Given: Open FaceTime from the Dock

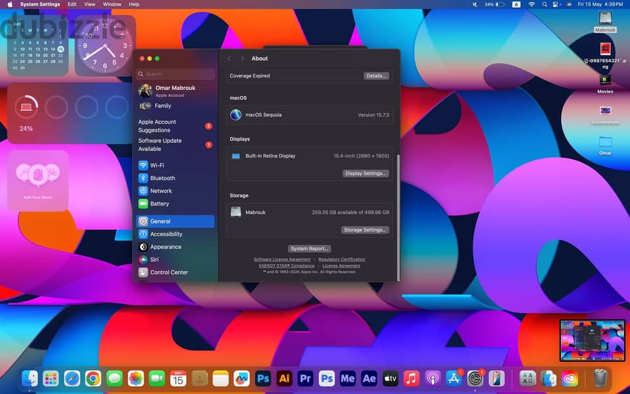Looking at the screenshot, I should tap(157, 378).
